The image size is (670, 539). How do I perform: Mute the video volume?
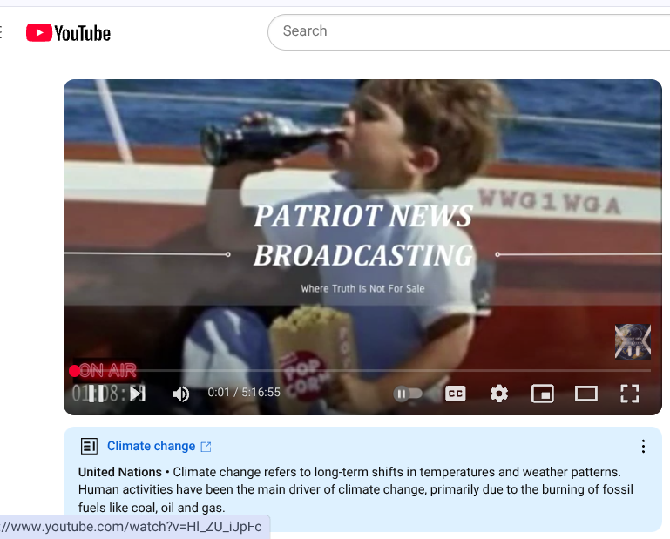180,394
